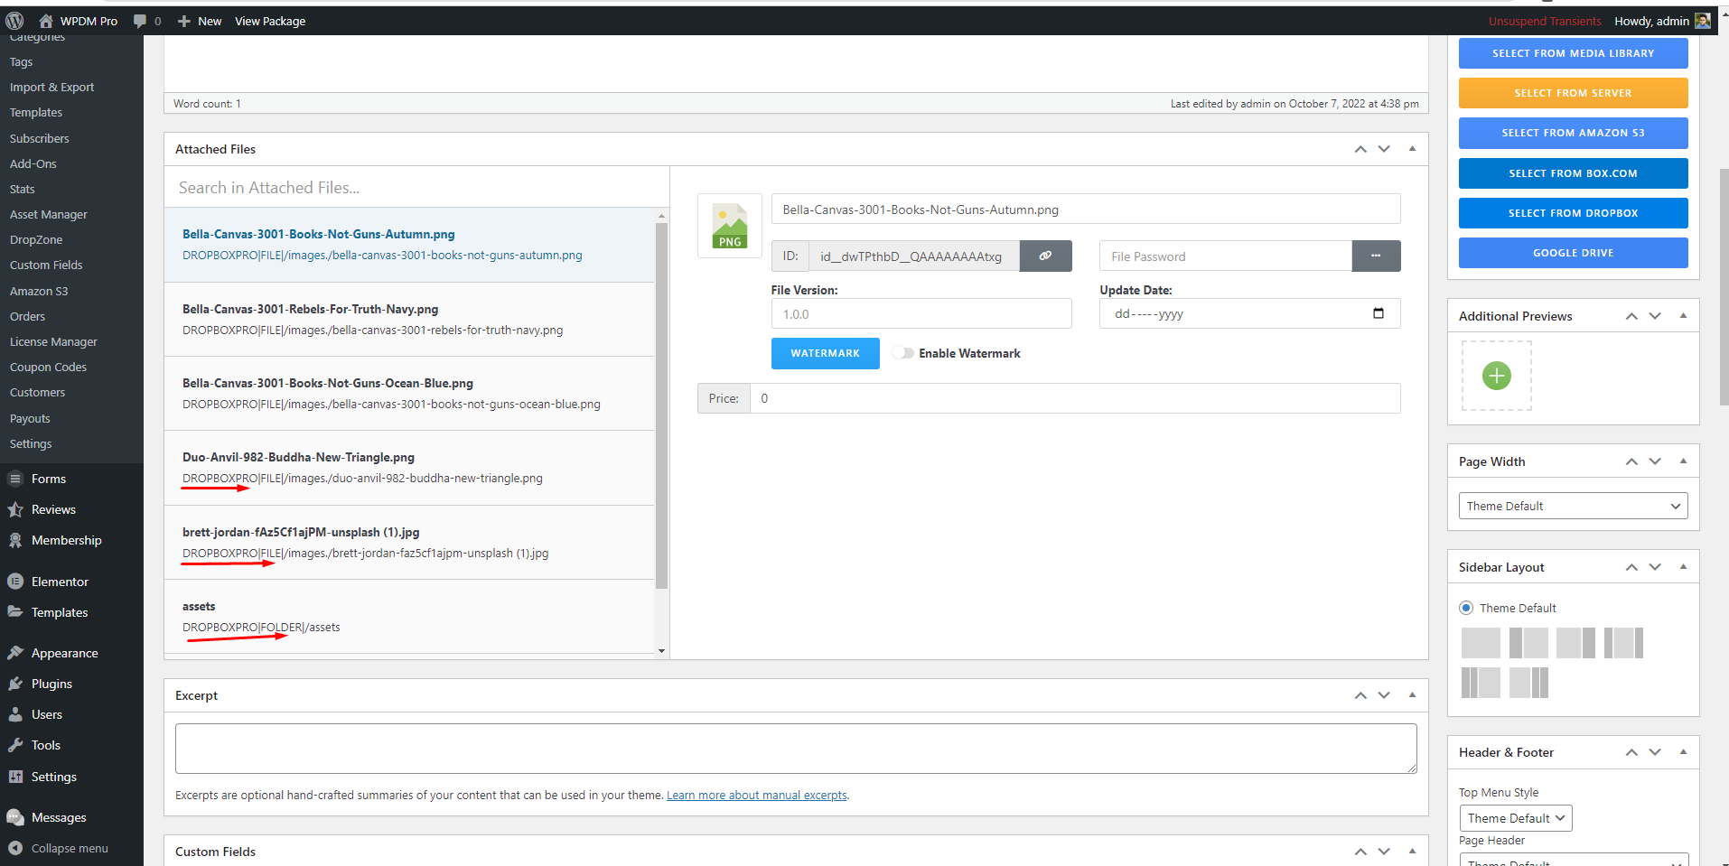Open the Page Width Theme Default dropdown
This screenshot has width=1729, height=866.
click(1573, 506)
